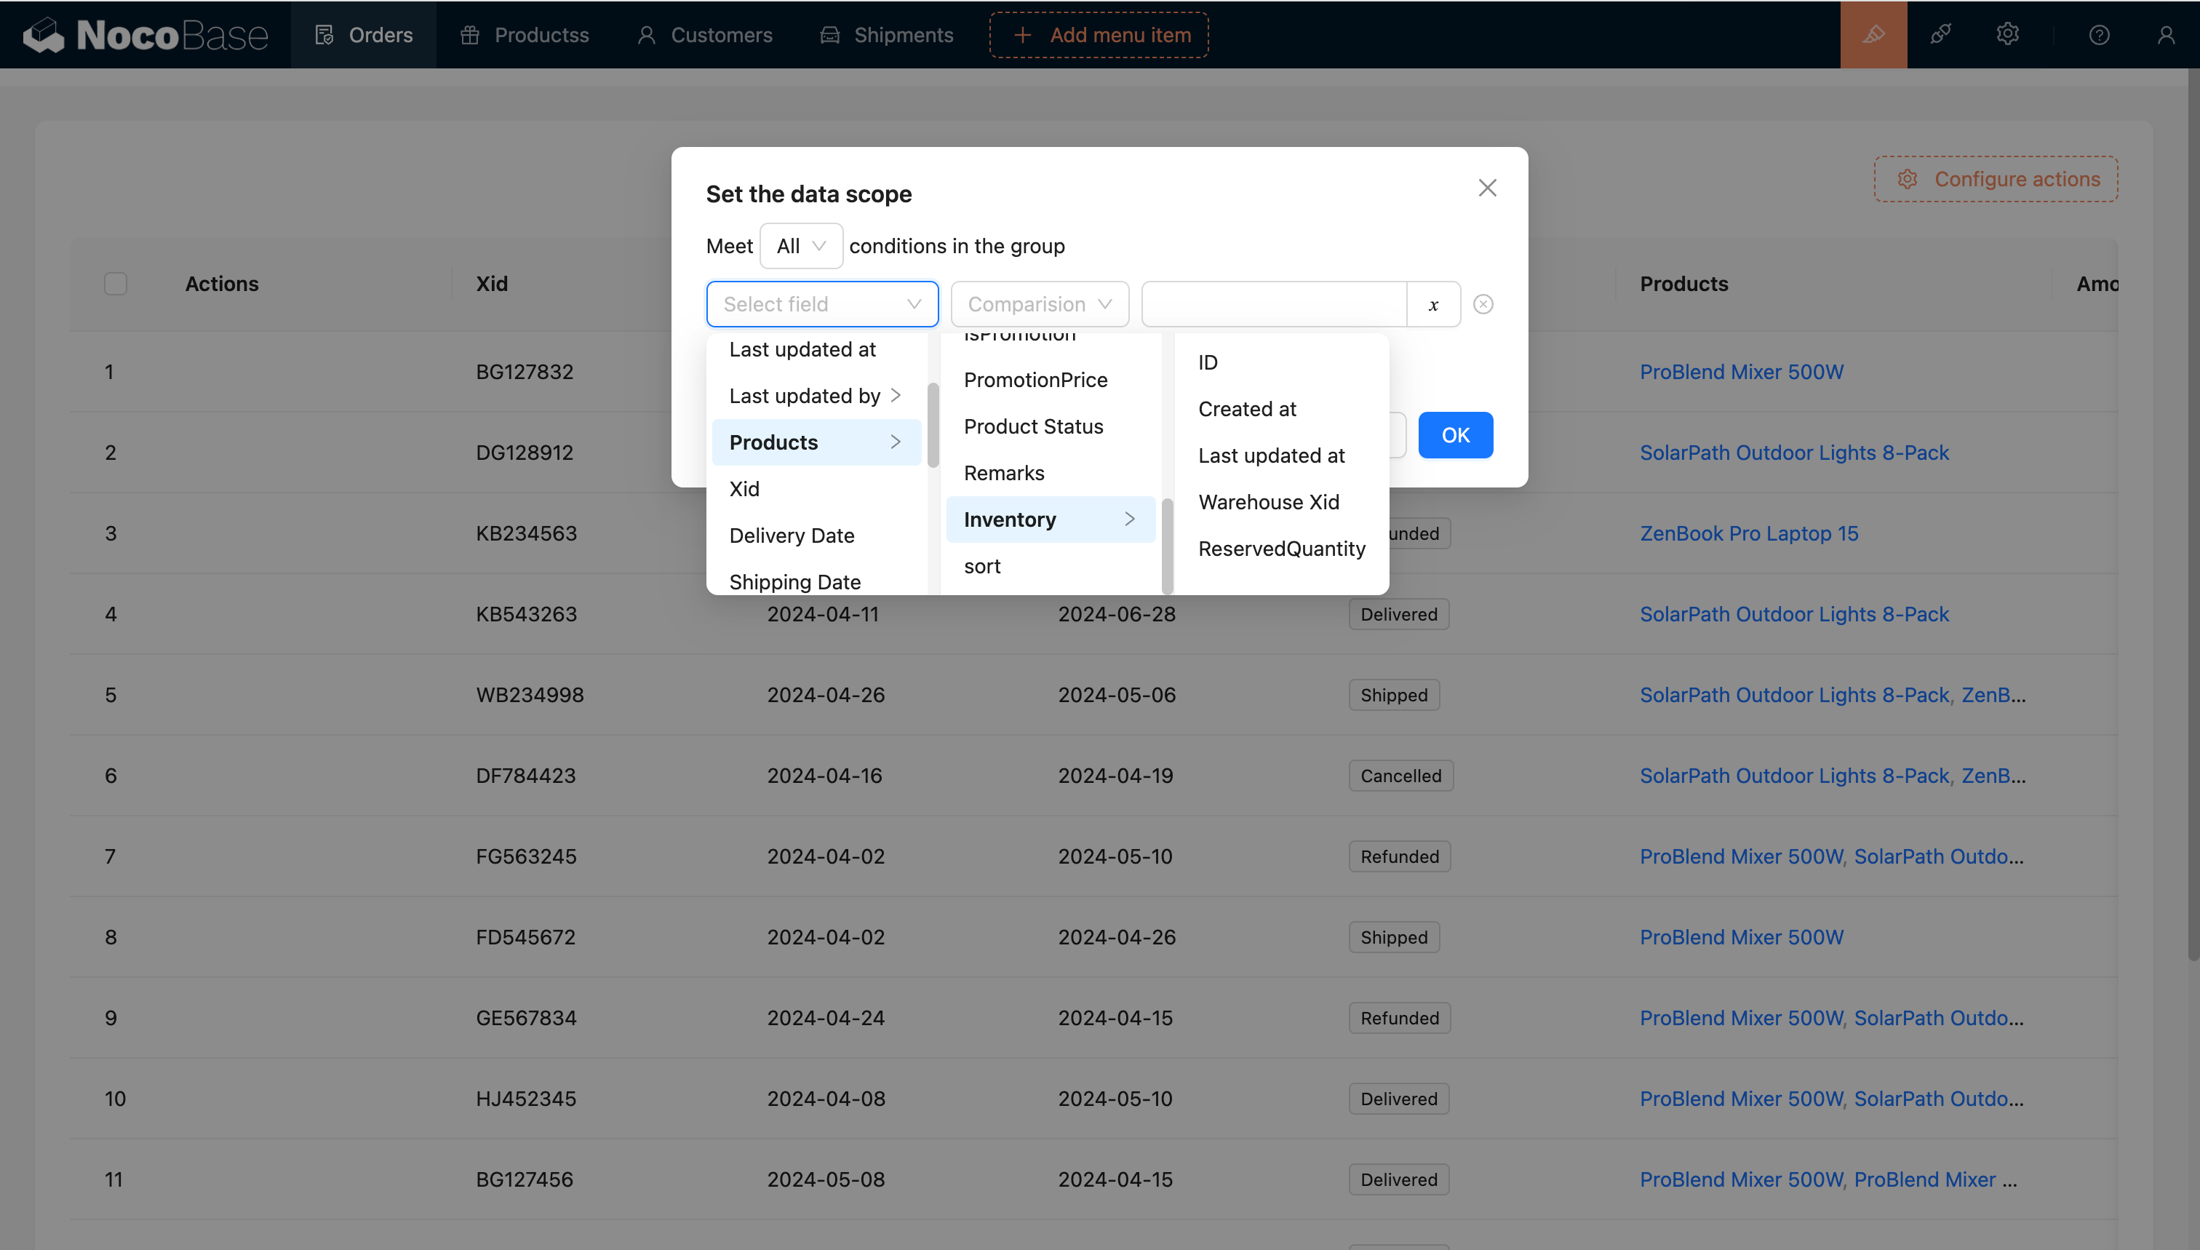The height and width of the screenshot is (1250, 2200).
Task: Click the variable x button
Action: [x=1433, y=304]
